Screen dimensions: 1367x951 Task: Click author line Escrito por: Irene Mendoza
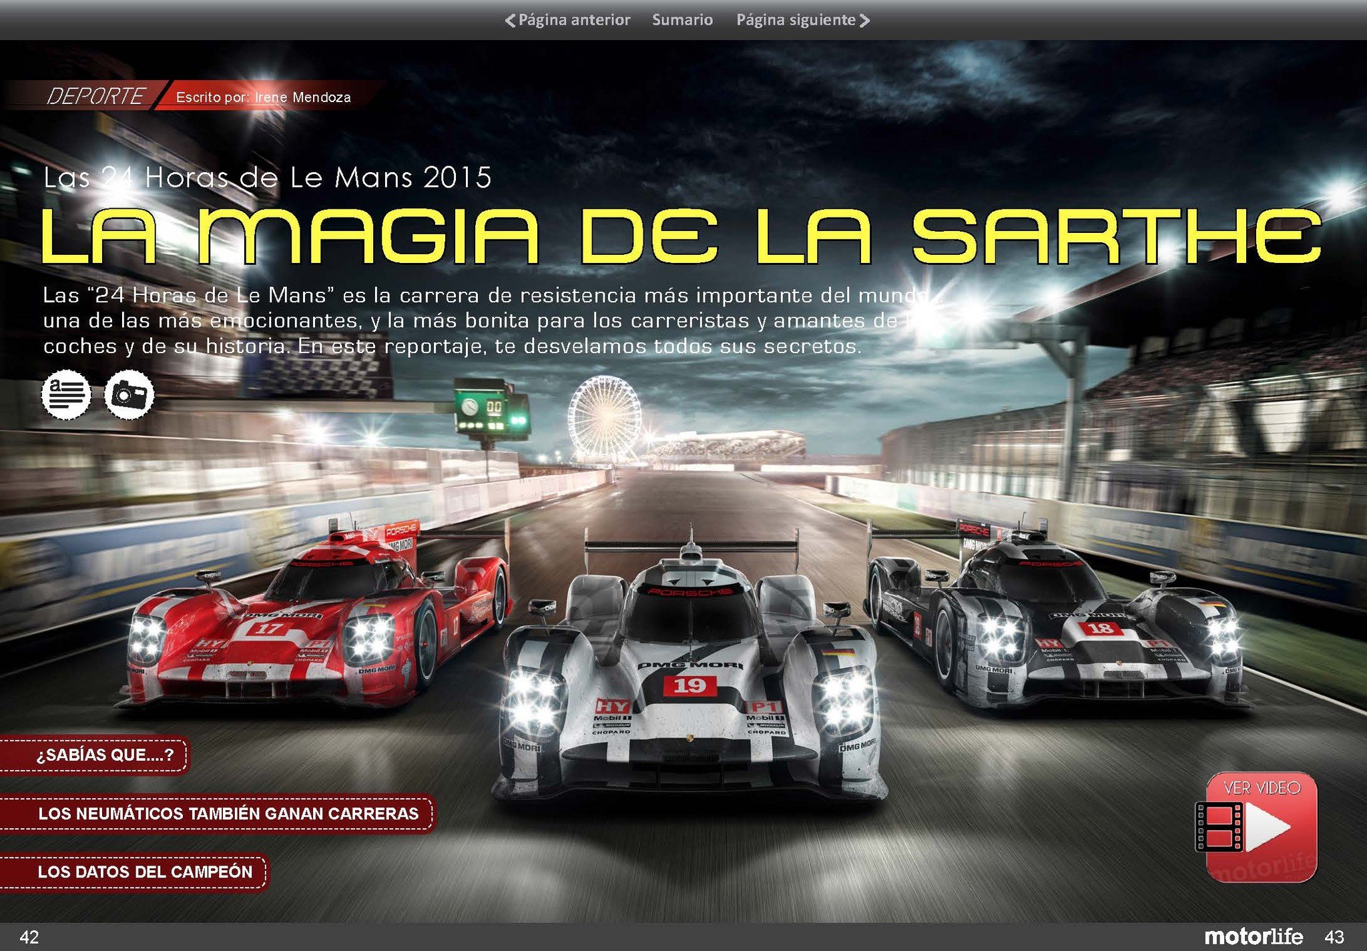coord(263,97)
